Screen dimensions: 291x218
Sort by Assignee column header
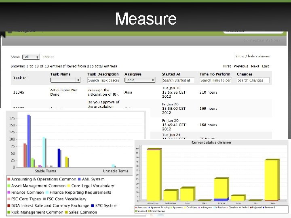click(133, 74)
